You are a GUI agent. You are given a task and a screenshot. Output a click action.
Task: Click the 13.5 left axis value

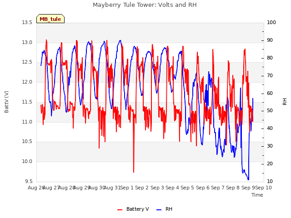(27, 23)
